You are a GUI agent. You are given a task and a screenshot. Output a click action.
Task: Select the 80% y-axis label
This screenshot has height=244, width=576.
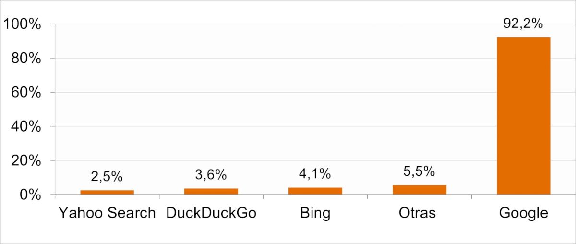26,58
